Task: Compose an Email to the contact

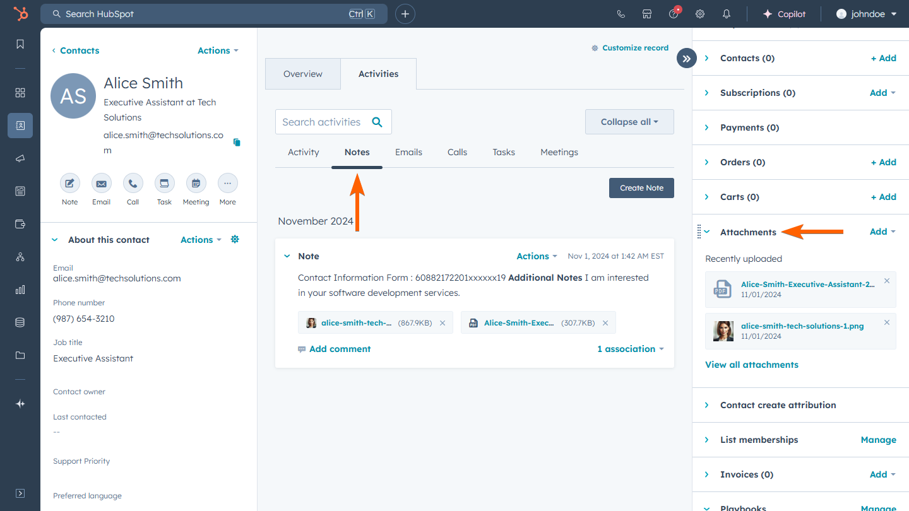Action: (102, 184)
